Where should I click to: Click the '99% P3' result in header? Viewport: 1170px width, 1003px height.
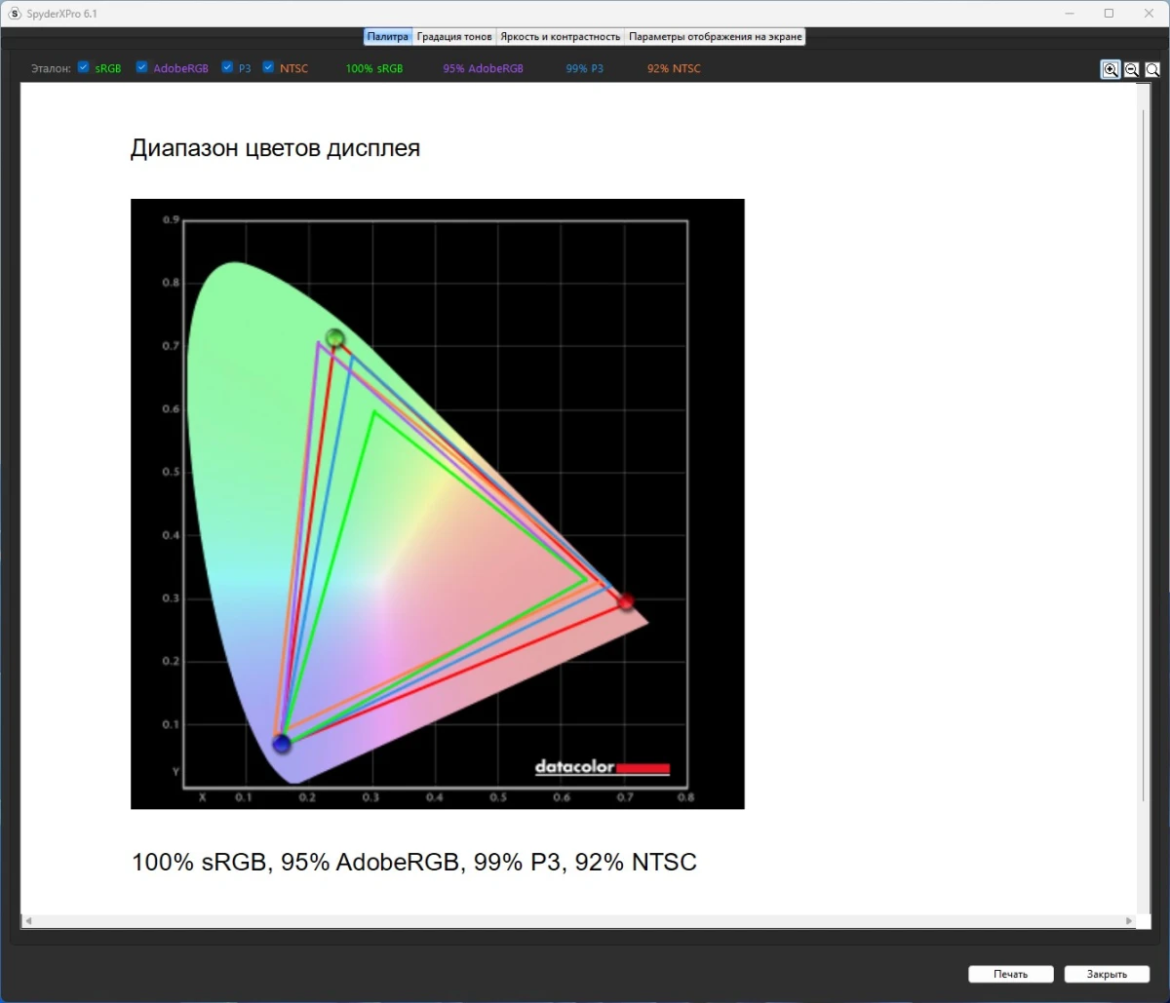584,68
